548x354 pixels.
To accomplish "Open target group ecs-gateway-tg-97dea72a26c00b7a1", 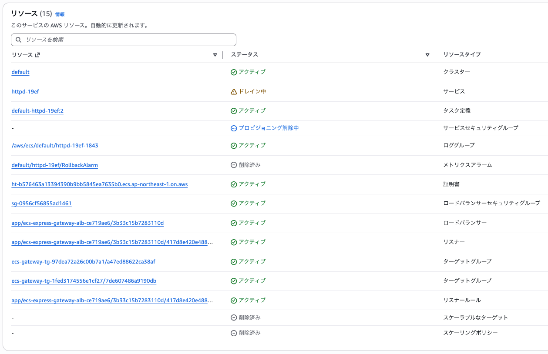I will coord(84,262).
